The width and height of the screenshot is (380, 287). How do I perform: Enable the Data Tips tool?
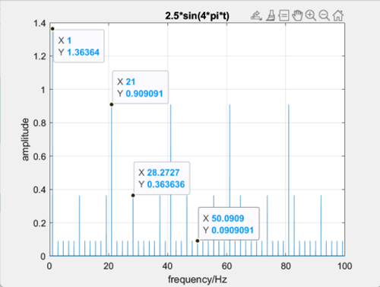pyautogui.click(x=283, y=16)
